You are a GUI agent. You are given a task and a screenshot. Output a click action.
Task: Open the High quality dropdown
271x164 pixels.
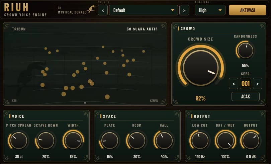point(210,10)
